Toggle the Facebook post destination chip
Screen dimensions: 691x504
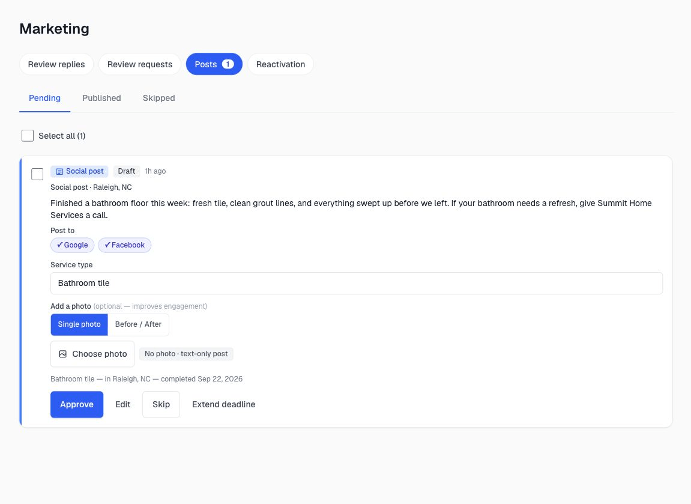point(125,245)
